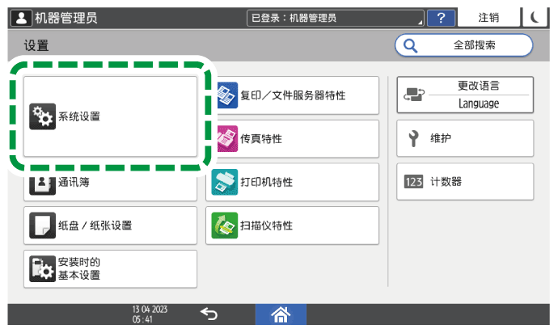Select the 复印/文件服务器特性 label
This screenshot has height=329, width=558.
(x=293, y=95)
